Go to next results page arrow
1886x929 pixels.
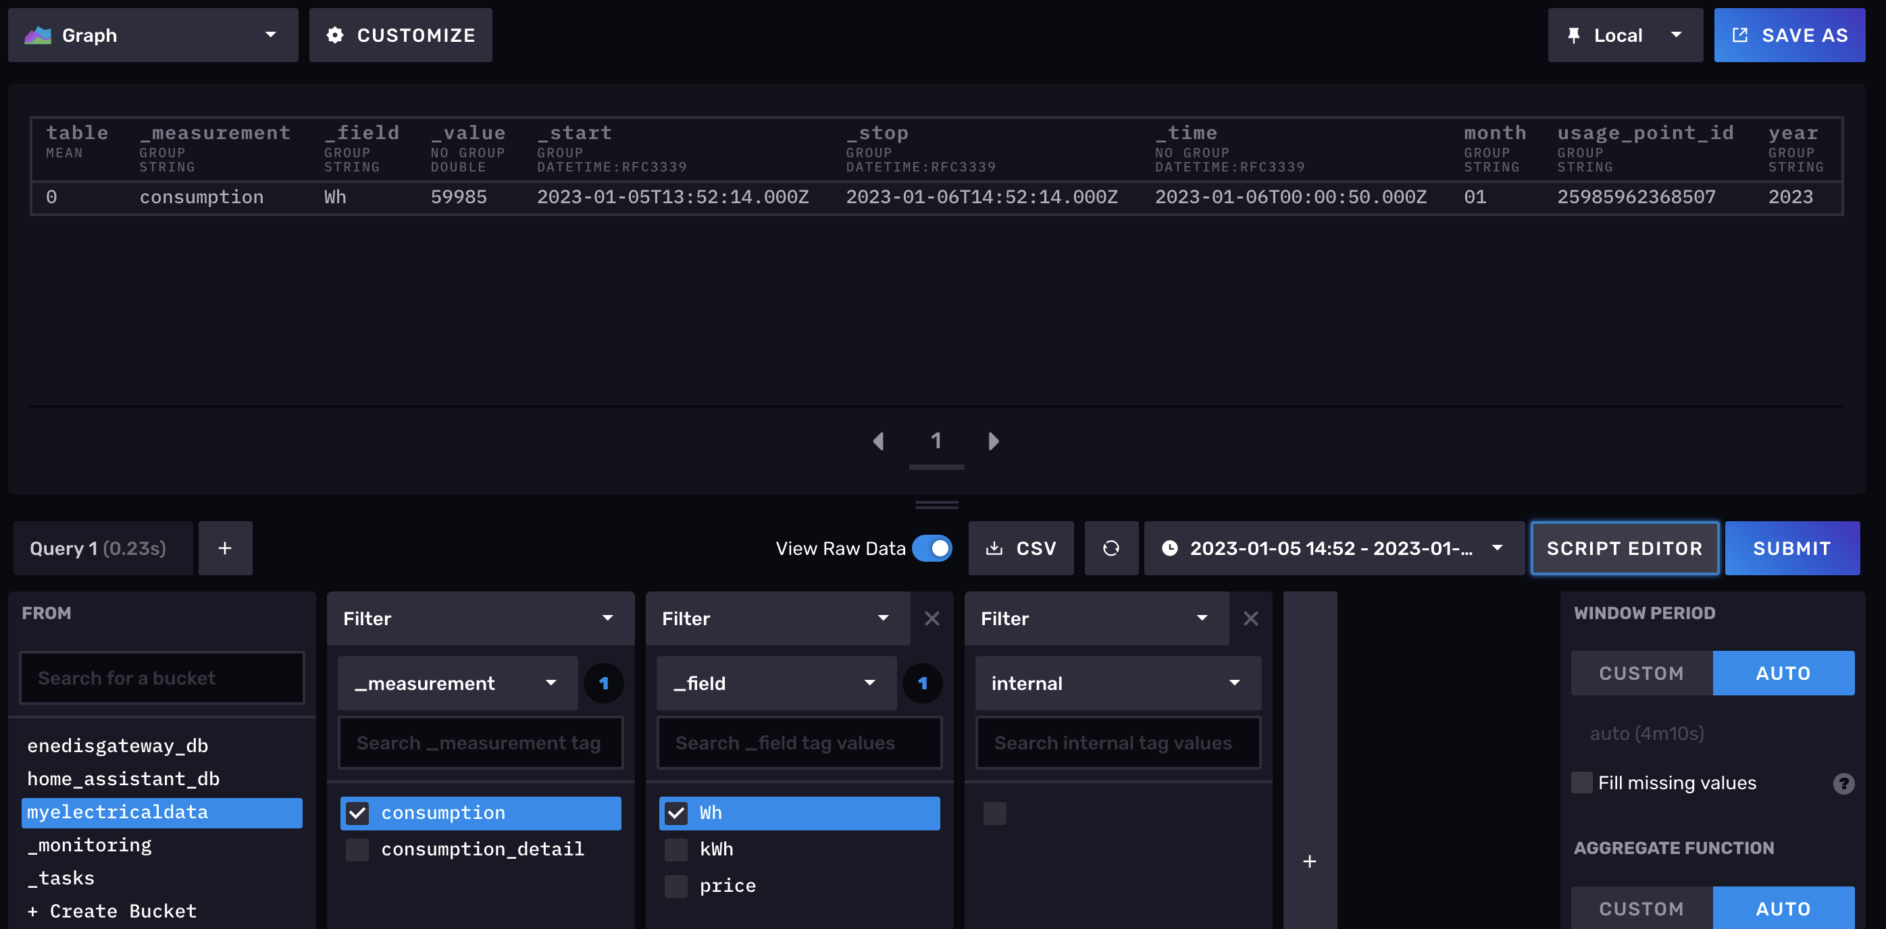coord(994,441)
